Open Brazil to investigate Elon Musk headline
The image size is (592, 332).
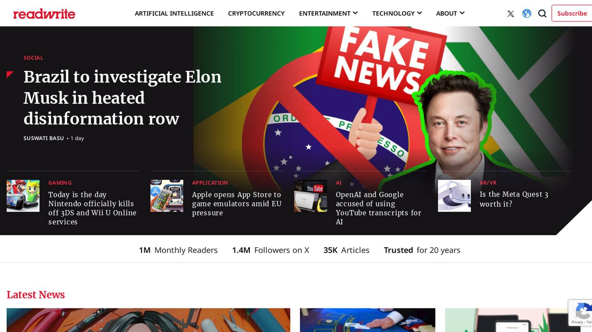click(122, 98)
